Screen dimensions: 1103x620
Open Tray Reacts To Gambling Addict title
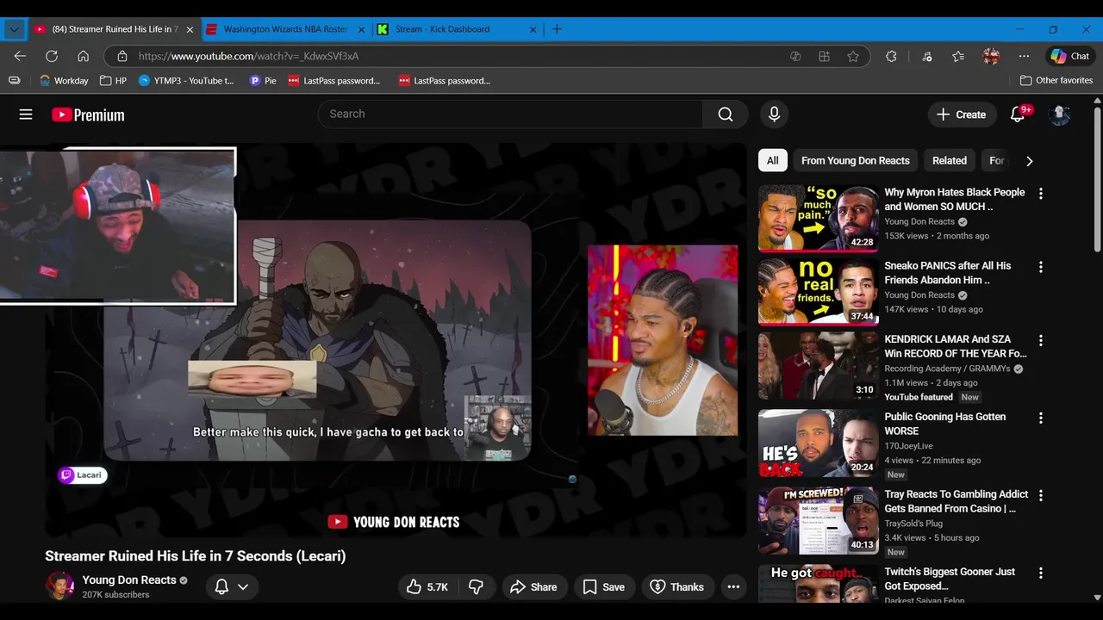pos(956,501)
